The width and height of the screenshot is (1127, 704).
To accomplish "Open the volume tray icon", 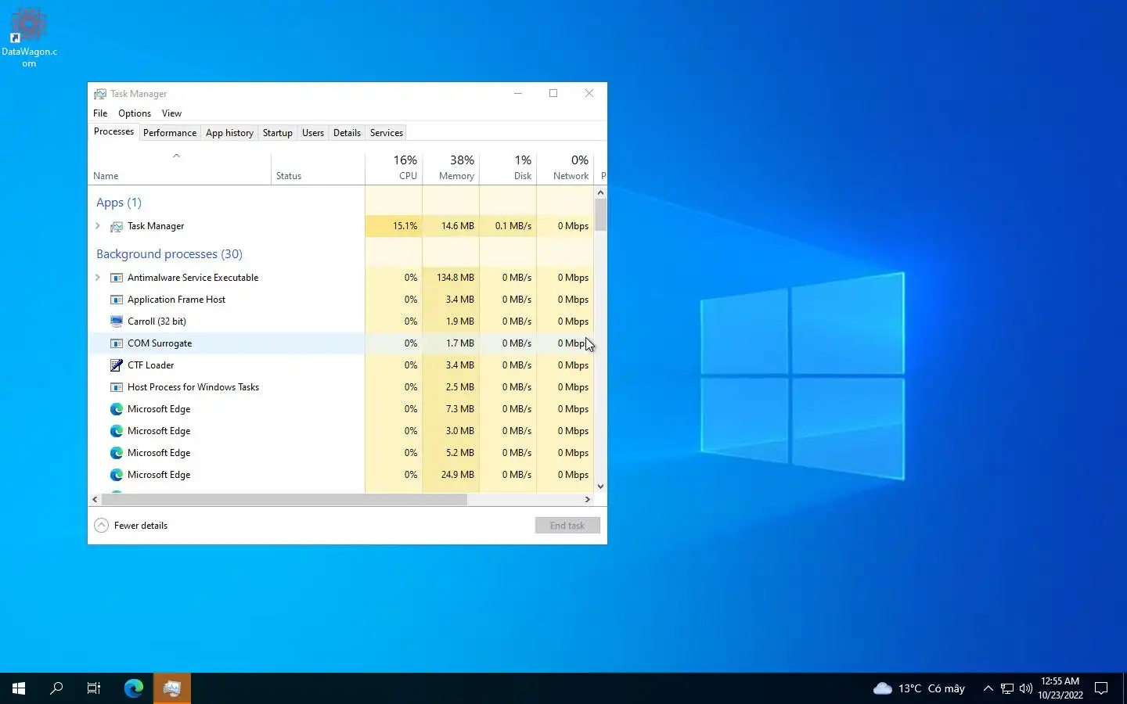I will tap(1026, 688).
